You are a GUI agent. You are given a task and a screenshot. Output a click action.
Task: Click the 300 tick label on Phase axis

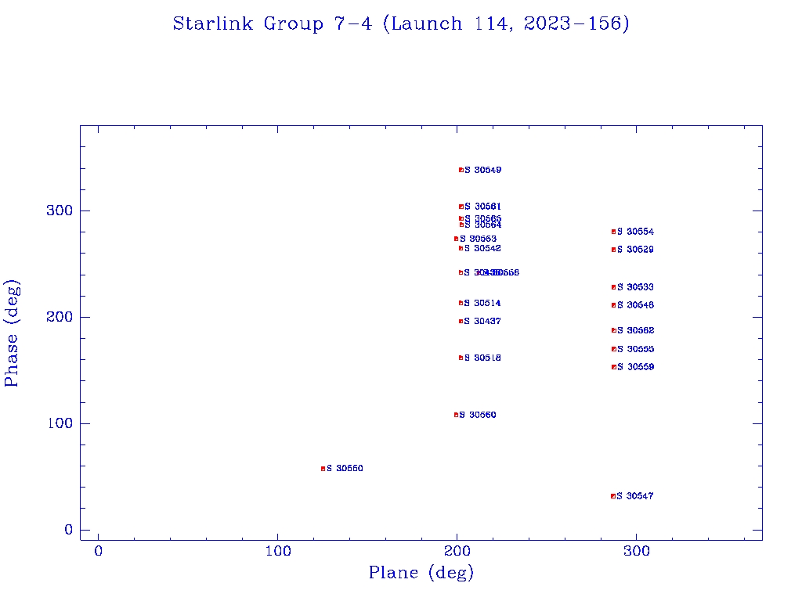60,211
